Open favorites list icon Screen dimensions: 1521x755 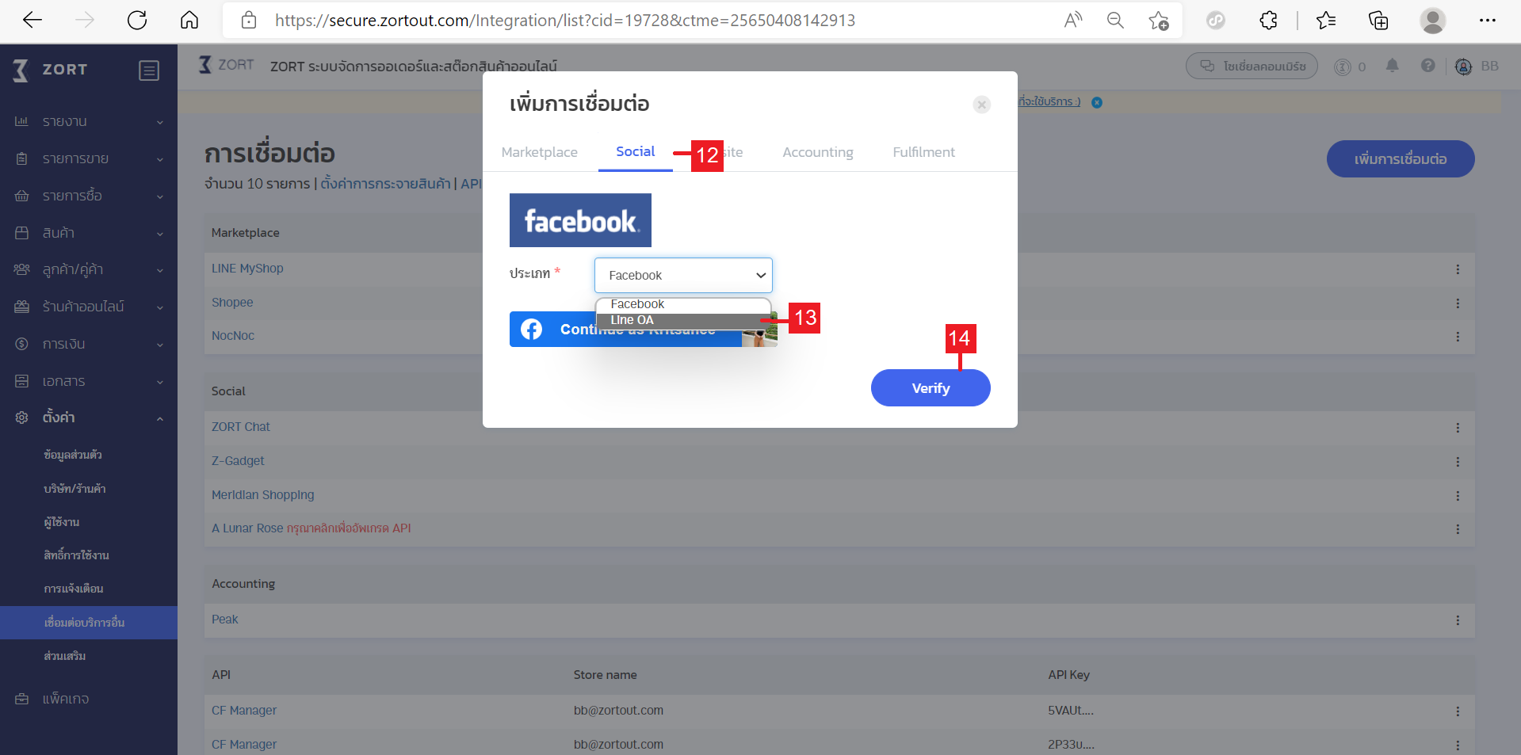click(x=1326, y=21)
